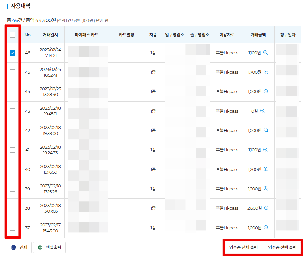The image size is (303, 256).
Task: Check the checkbox for row No 39
Action: [13, 189]
